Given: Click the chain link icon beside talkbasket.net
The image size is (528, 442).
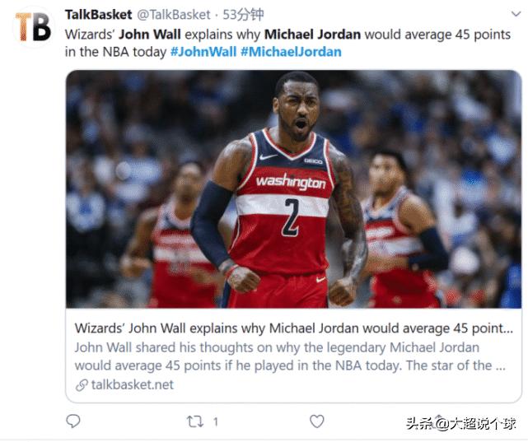Looking at the screenshot, I should pyautogui.click(x=82, y=385).
